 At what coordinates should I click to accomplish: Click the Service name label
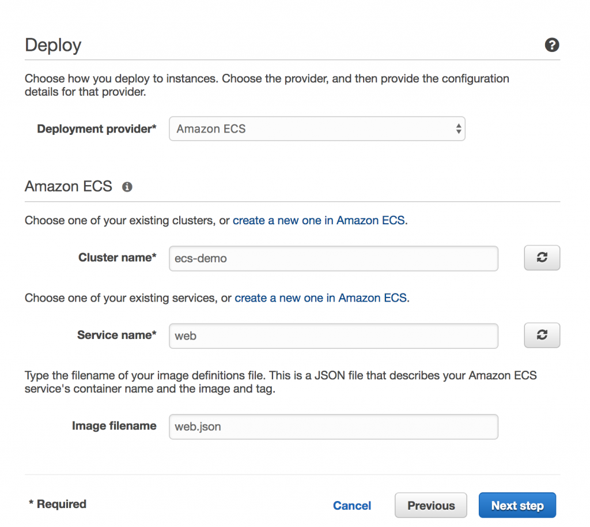point(117,335)
